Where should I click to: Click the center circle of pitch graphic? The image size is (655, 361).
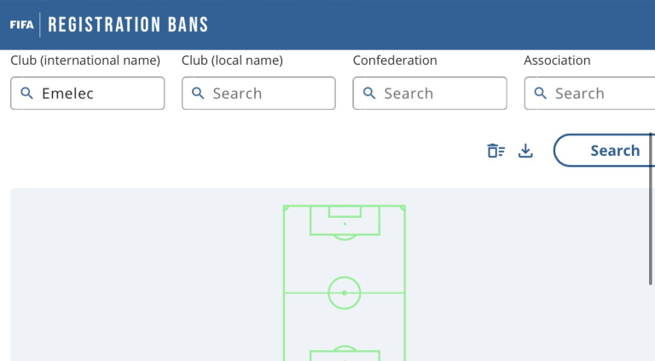[345, 293]
